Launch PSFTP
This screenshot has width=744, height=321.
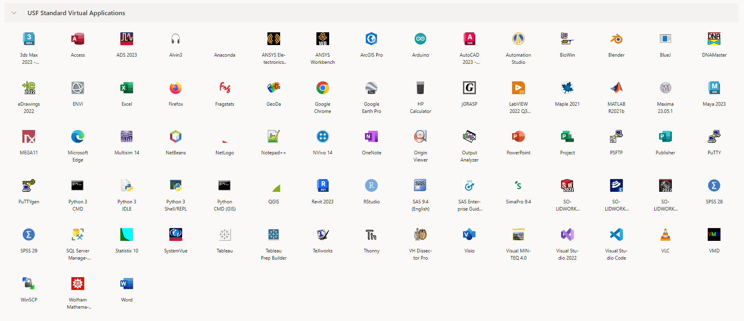pos(616,137)
